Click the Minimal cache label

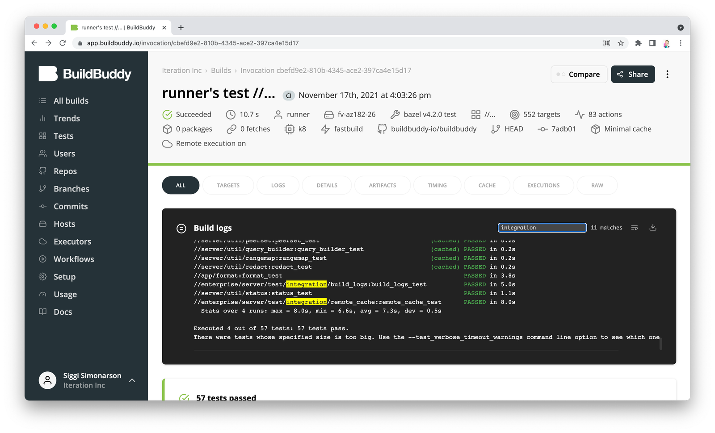pyautogui.click(x=627, y=129)
